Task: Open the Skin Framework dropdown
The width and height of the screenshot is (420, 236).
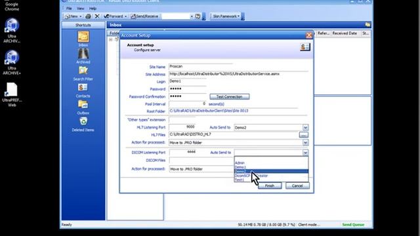Action: 226,16
